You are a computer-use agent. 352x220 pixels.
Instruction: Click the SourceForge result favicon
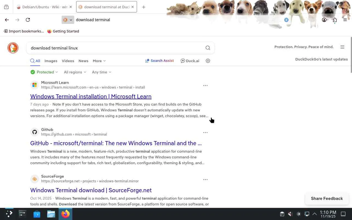point(34,179)
